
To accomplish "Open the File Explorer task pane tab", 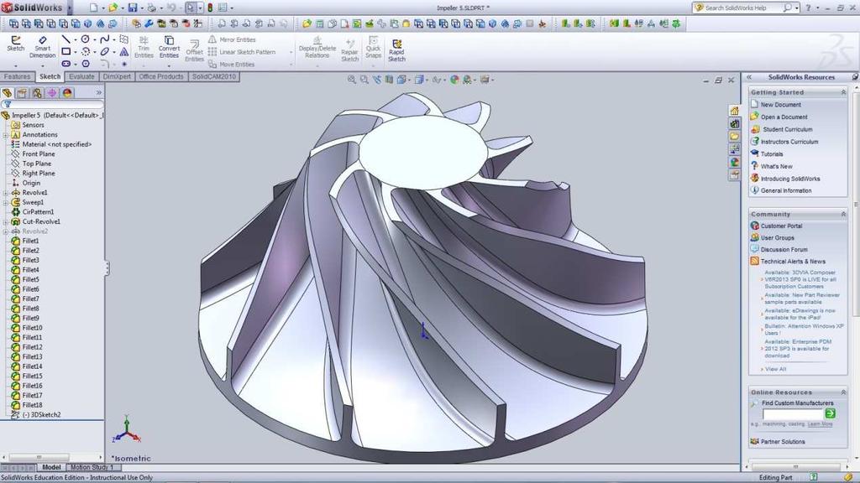I will point(734,137).
